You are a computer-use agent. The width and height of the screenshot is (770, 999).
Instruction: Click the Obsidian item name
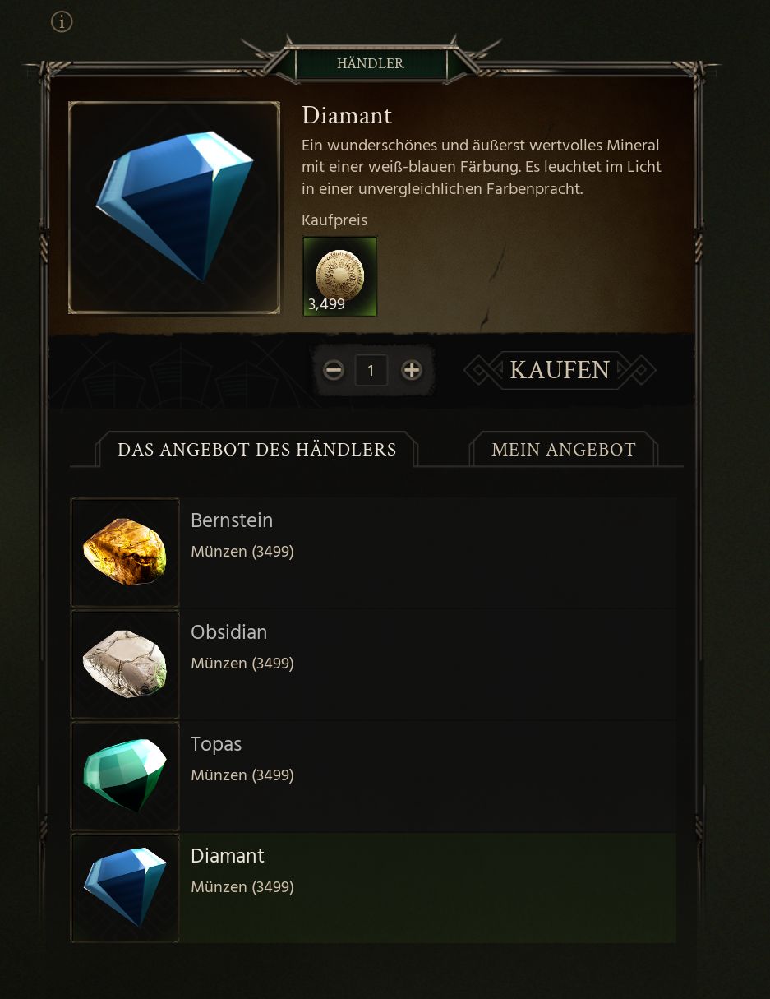tap(229, 632)
